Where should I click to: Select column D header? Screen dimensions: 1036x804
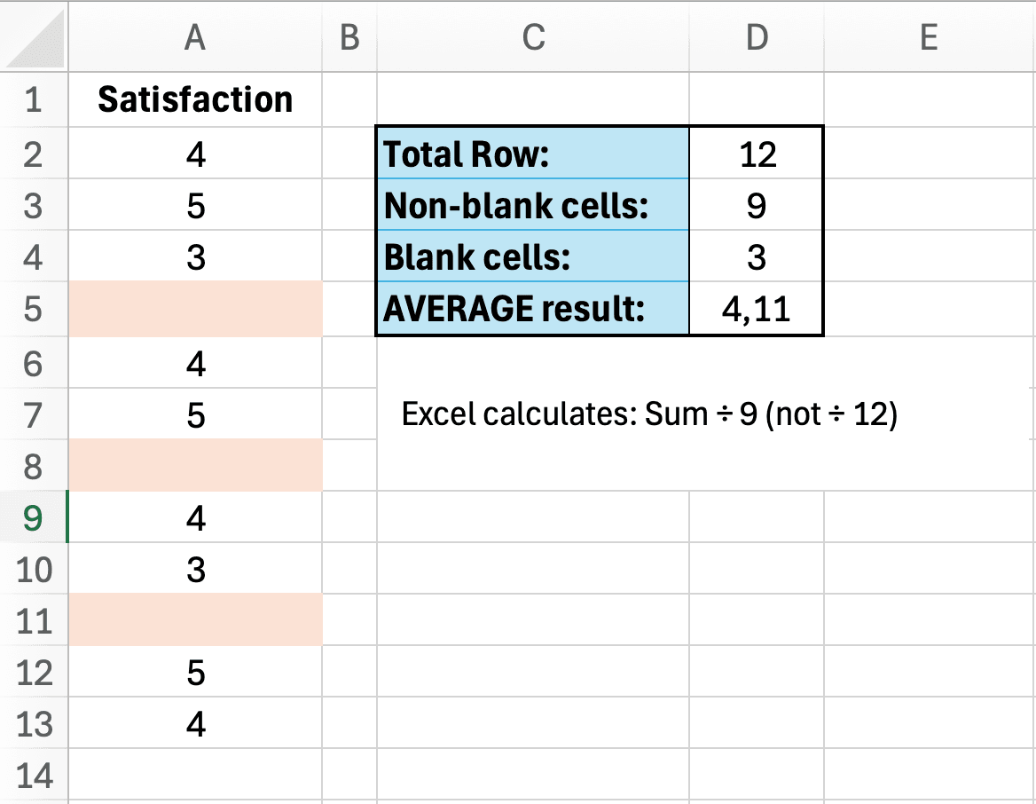(x=757, y=37)
